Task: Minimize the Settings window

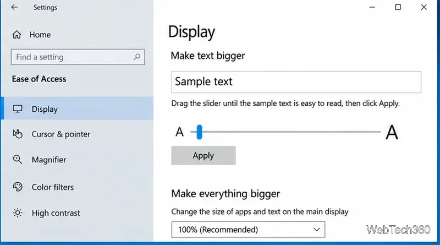Action: pyautogui.click(x=372, y=7)
